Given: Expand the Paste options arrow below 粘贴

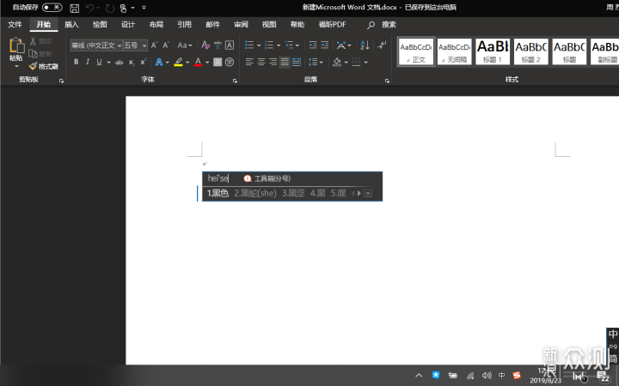Looking at the screenshot, I should pos(16,66).
